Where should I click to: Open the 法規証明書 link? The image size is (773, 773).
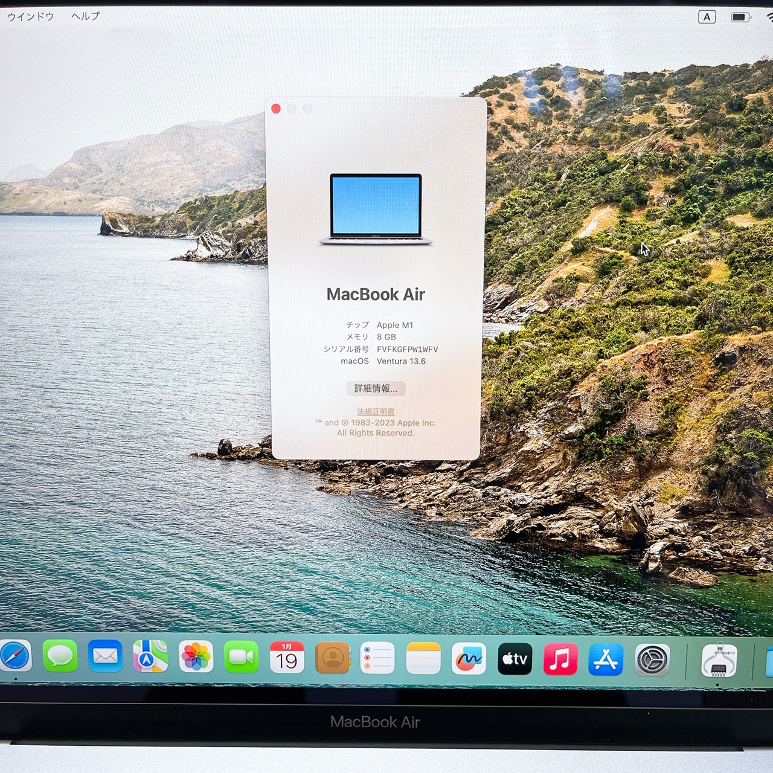(x=376, y=412)
